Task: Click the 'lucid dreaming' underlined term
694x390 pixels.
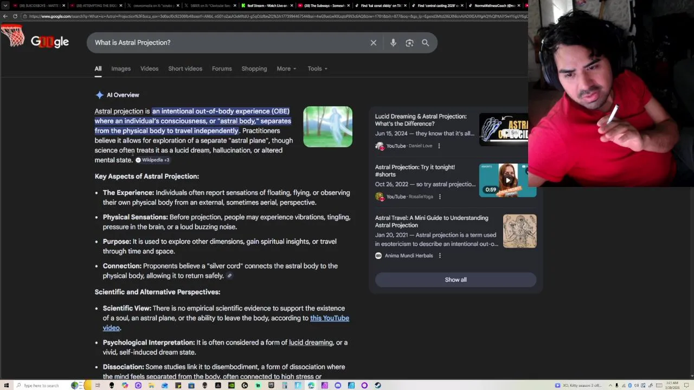Action: click(311, 342)
